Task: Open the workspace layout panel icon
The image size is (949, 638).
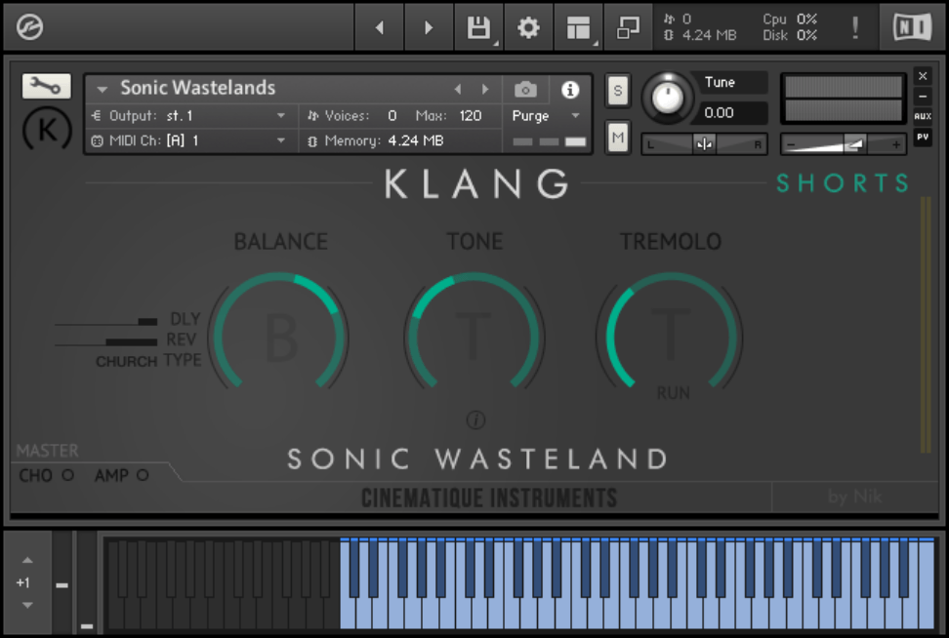Action: pyautogui.click(x=578, y=27)
